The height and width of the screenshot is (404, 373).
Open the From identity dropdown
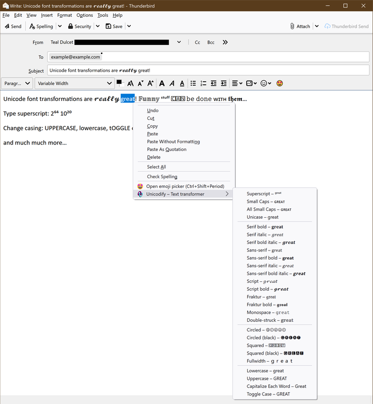pos(179,42)
